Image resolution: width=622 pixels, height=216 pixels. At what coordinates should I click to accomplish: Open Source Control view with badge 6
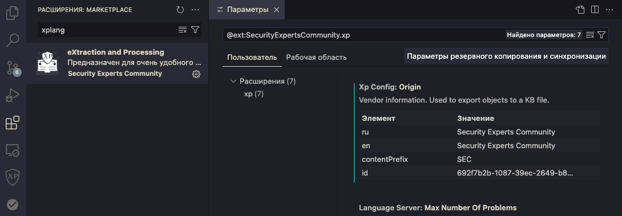coord(13,68)
